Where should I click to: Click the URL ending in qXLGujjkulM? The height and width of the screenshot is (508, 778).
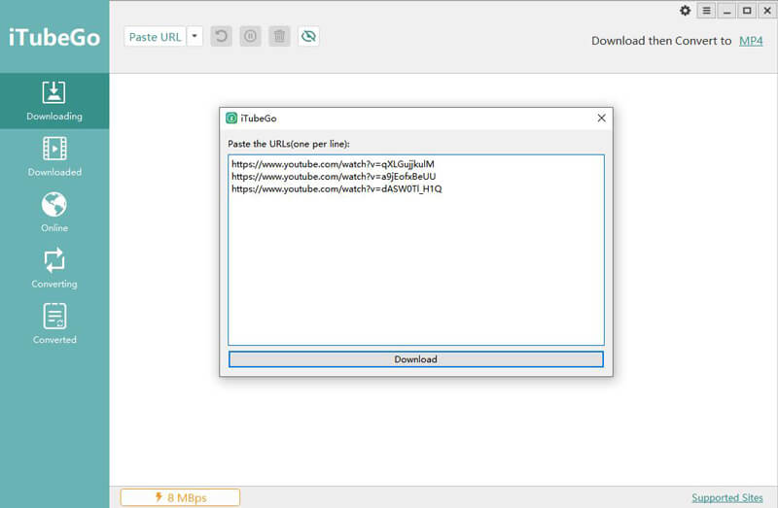click(x=333, y=164)
